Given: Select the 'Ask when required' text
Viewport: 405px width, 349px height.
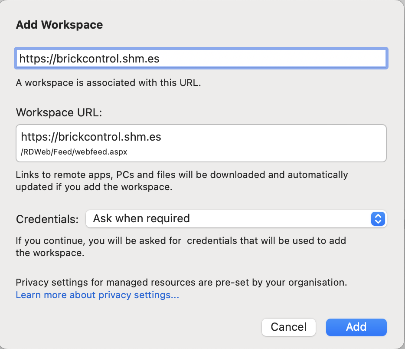Looking at the screenshot, I should [141, 218].
